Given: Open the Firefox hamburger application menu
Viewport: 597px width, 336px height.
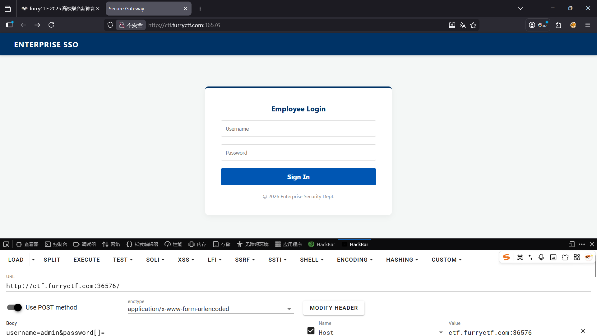Looking at the screenshot, I should (588, 25).
